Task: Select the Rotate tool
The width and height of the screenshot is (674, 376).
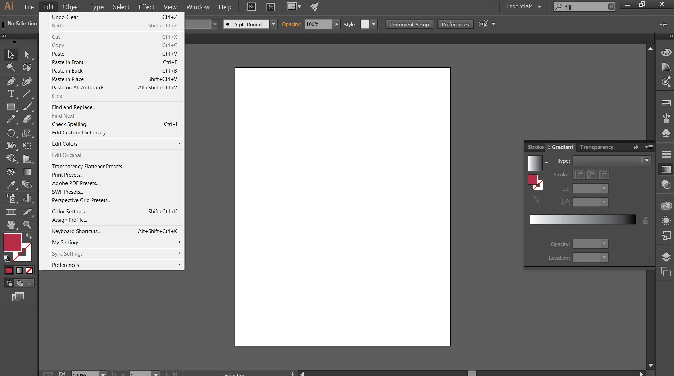Action: click(x=11, y=133)
